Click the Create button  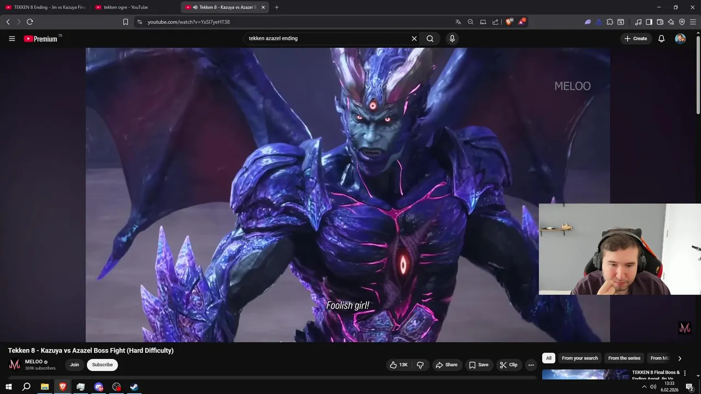pos(636,38)
